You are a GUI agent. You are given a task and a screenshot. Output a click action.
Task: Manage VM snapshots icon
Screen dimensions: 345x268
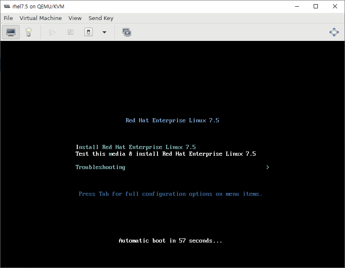(127, 32)
